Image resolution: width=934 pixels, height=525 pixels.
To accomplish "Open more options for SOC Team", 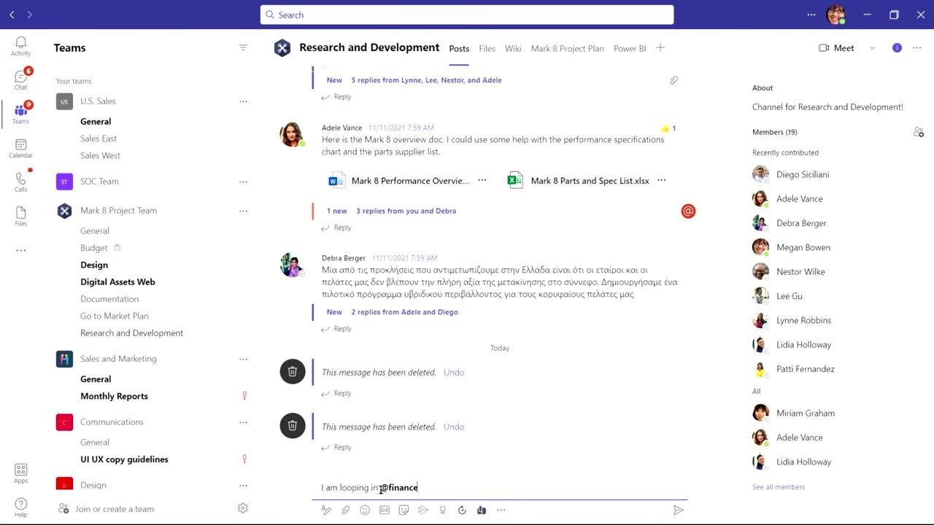I will (243, 182).
